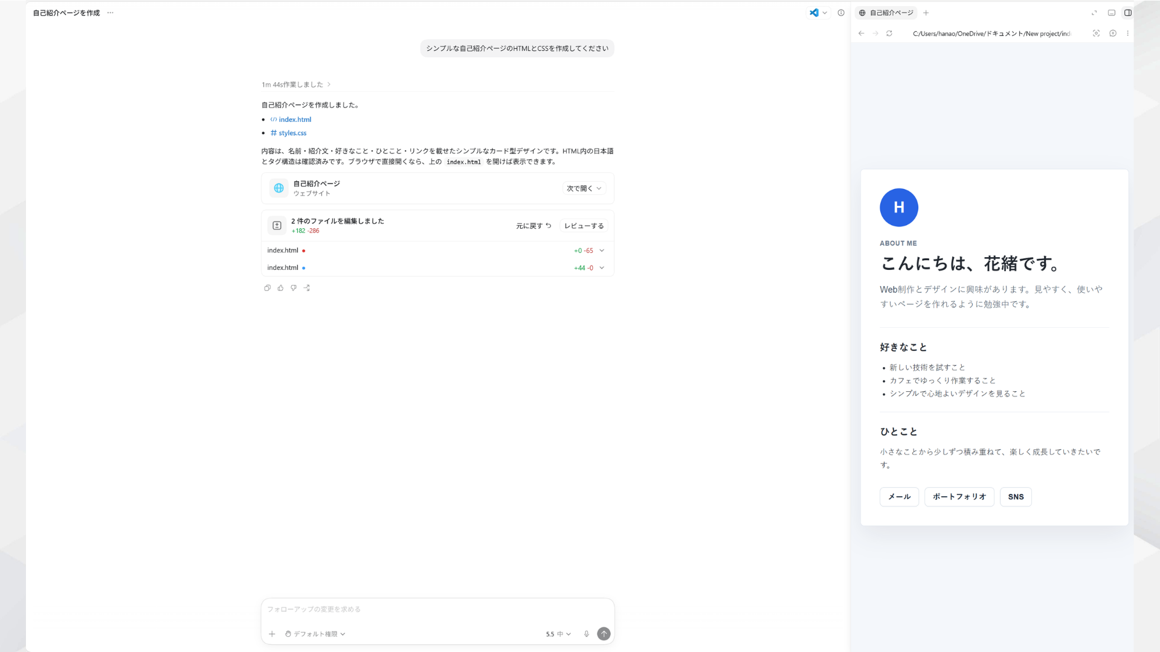Expand the VS Code editor chevron dropdown
Screen dimensions: 1160x652
825,13
